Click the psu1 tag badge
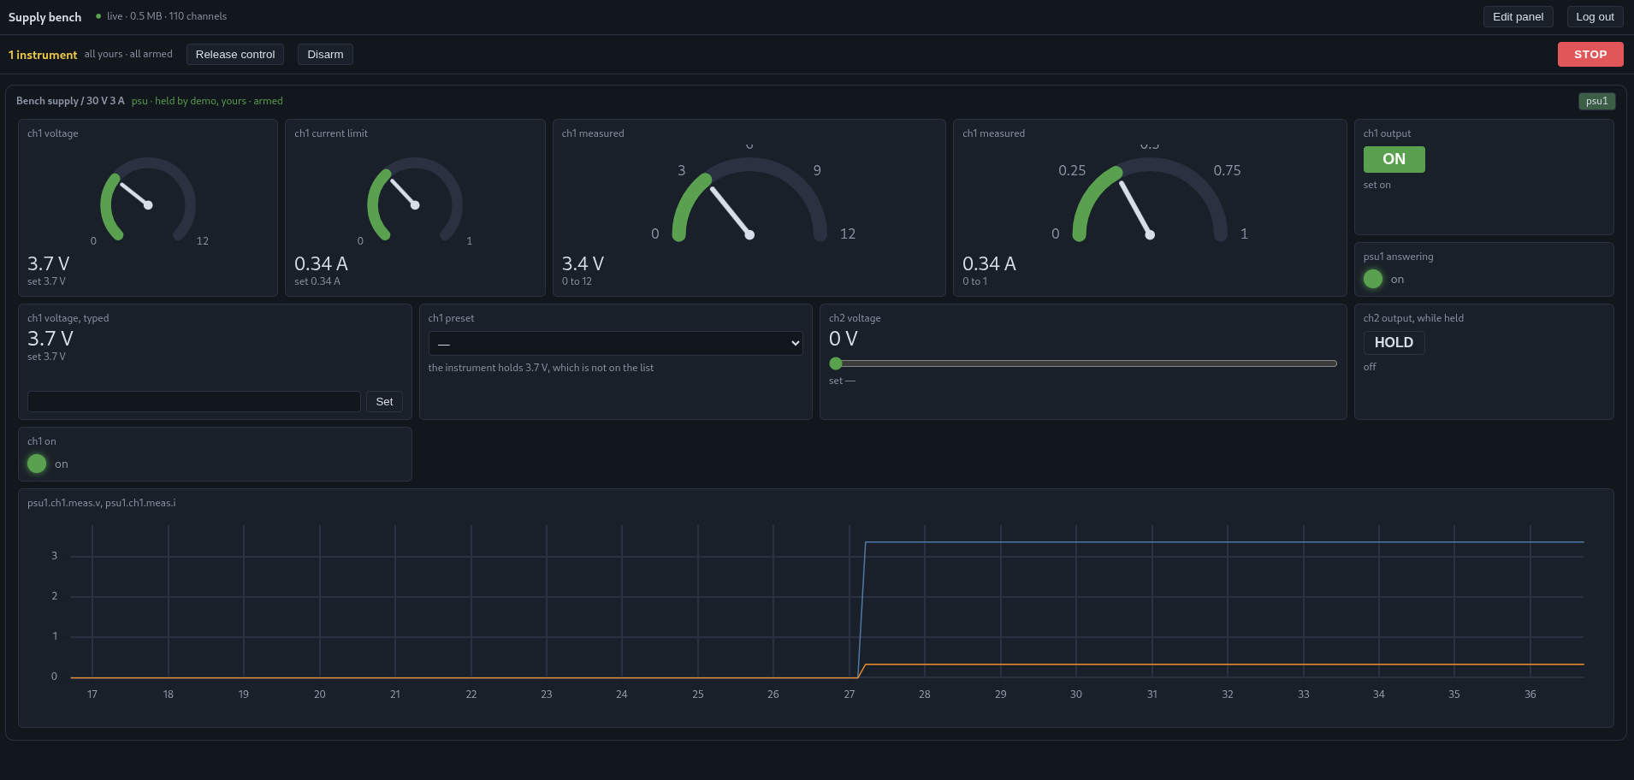1634x780 pixels. [1596, 101]
